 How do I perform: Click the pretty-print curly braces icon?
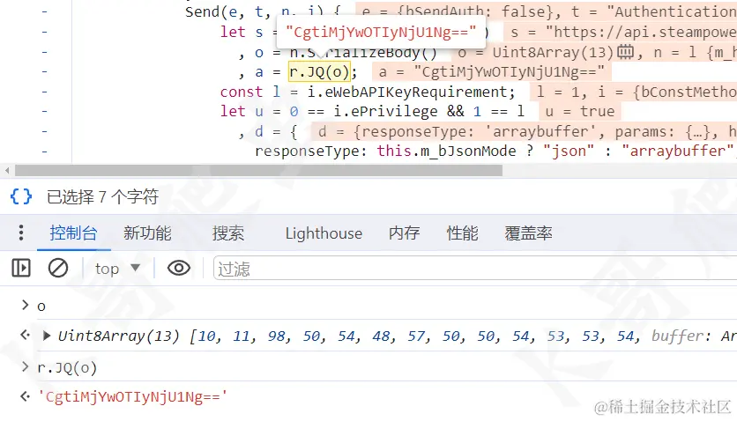tap(21, 196)
